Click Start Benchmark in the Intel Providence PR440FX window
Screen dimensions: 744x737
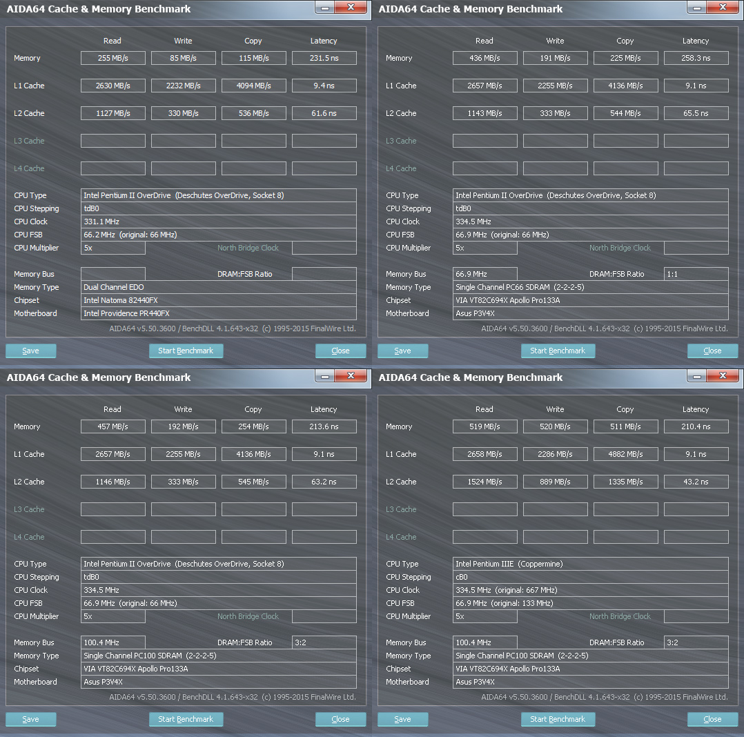186,351
